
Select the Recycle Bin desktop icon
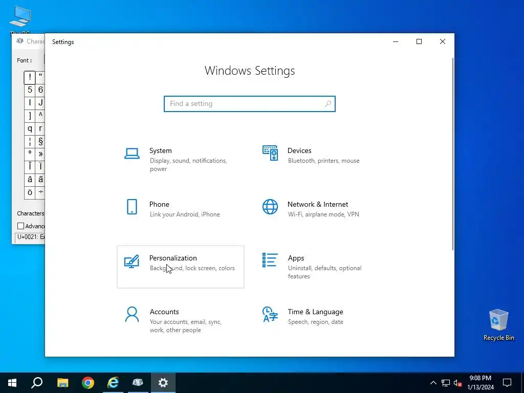pyautogui.click(x=498, y=324)
